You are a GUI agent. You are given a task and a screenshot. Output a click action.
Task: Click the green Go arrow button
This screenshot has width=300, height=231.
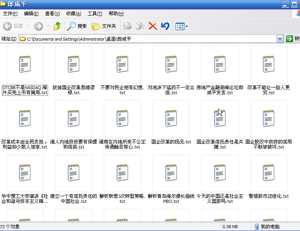pos(289,39)
